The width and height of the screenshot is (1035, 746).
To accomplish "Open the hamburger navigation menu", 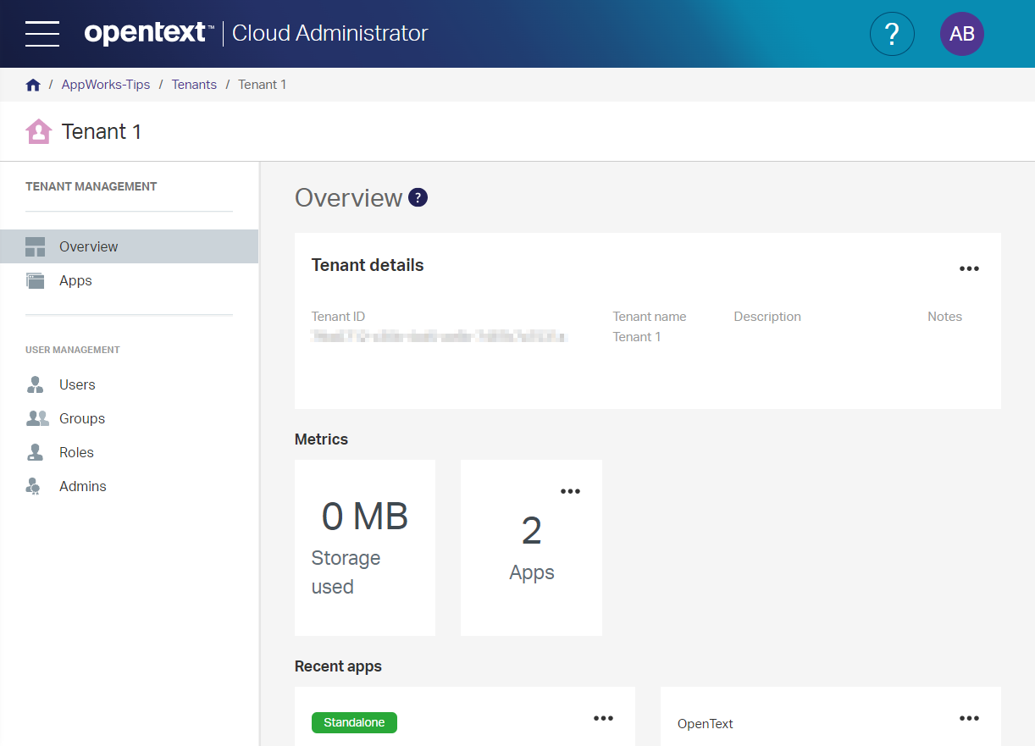I will pos(42,34).
